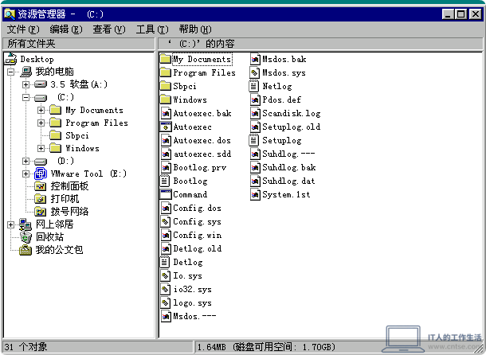Open 拨号网络 dial-up icon
Viewport: 486px width, 355px height.
41,212
